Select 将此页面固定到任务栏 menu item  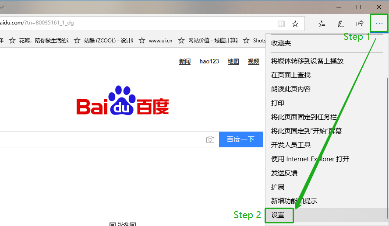coord(326,117)
